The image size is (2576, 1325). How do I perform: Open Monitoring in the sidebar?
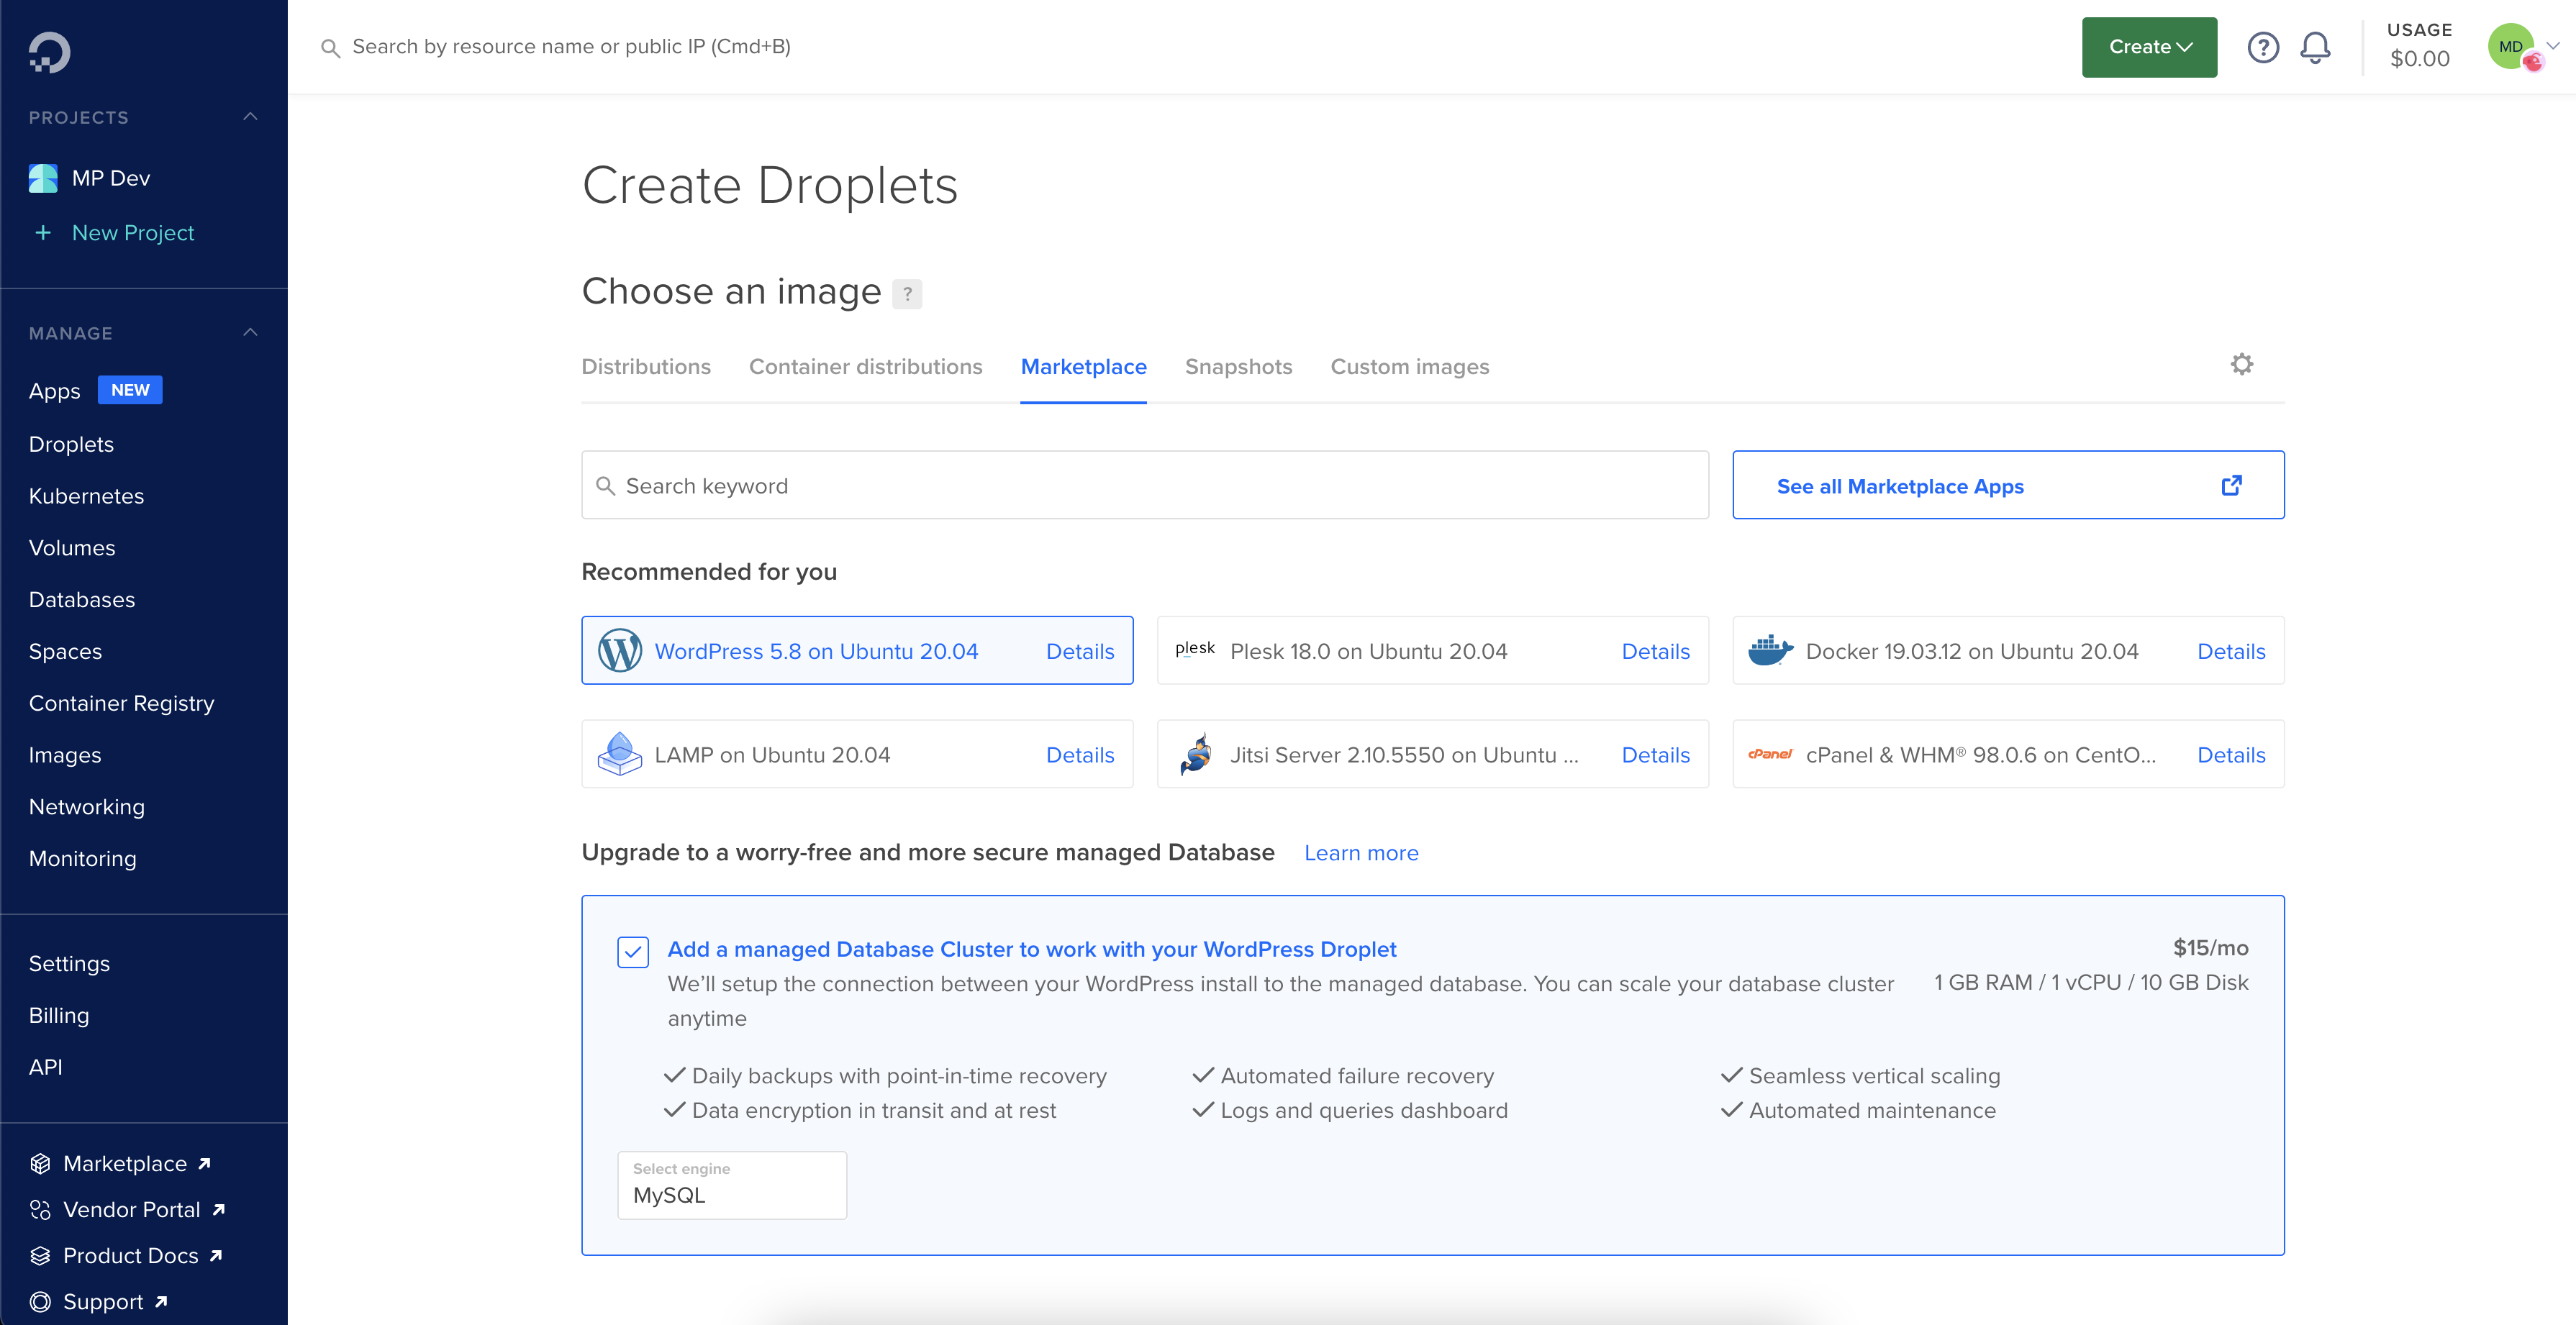(x=82, y=859)
